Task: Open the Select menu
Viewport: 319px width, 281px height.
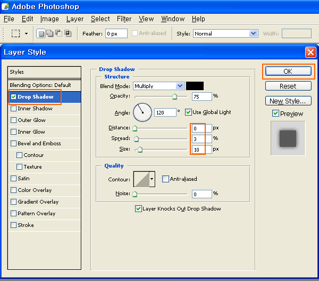Action: [100, 19]
